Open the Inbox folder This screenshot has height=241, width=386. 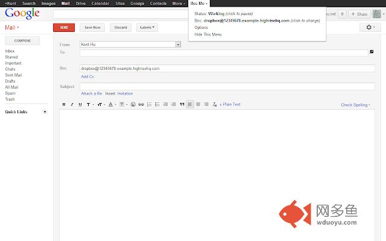click(x=10, y=51)
